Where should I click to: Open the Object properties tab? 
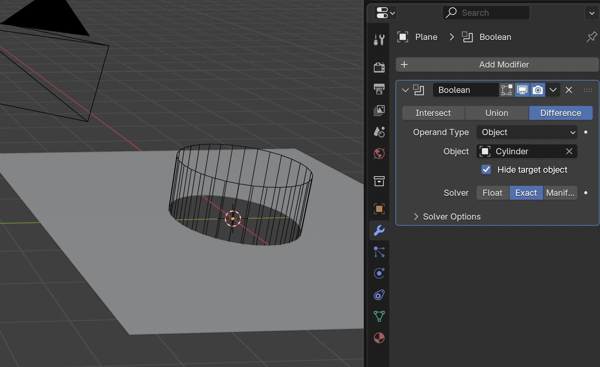pyautogui.click(x=379, y=209)
